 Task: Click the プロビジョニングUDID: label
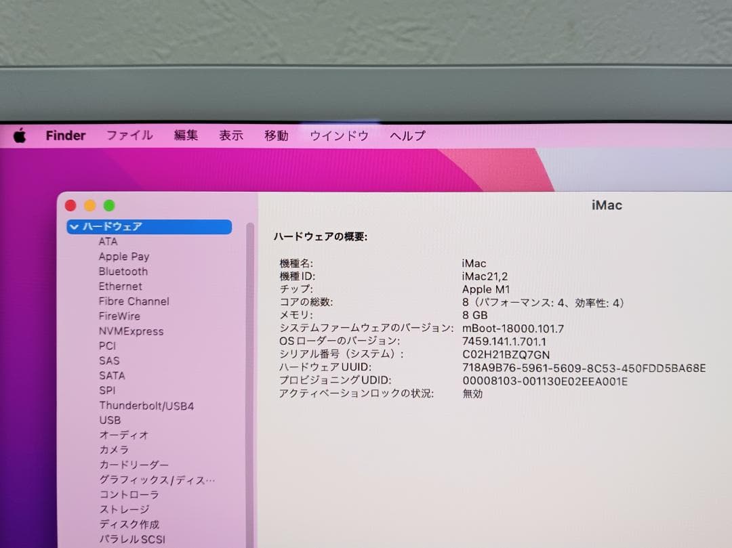(x=335, y=381)
